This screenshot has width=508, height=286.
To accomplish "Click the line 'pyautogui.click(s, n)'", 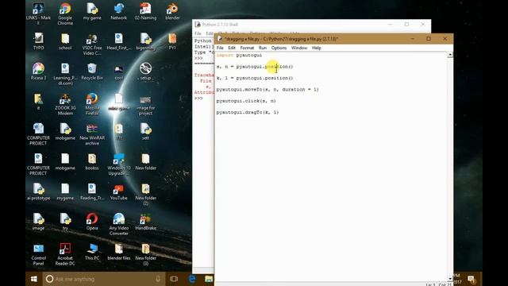I will [x=246, y=101].
